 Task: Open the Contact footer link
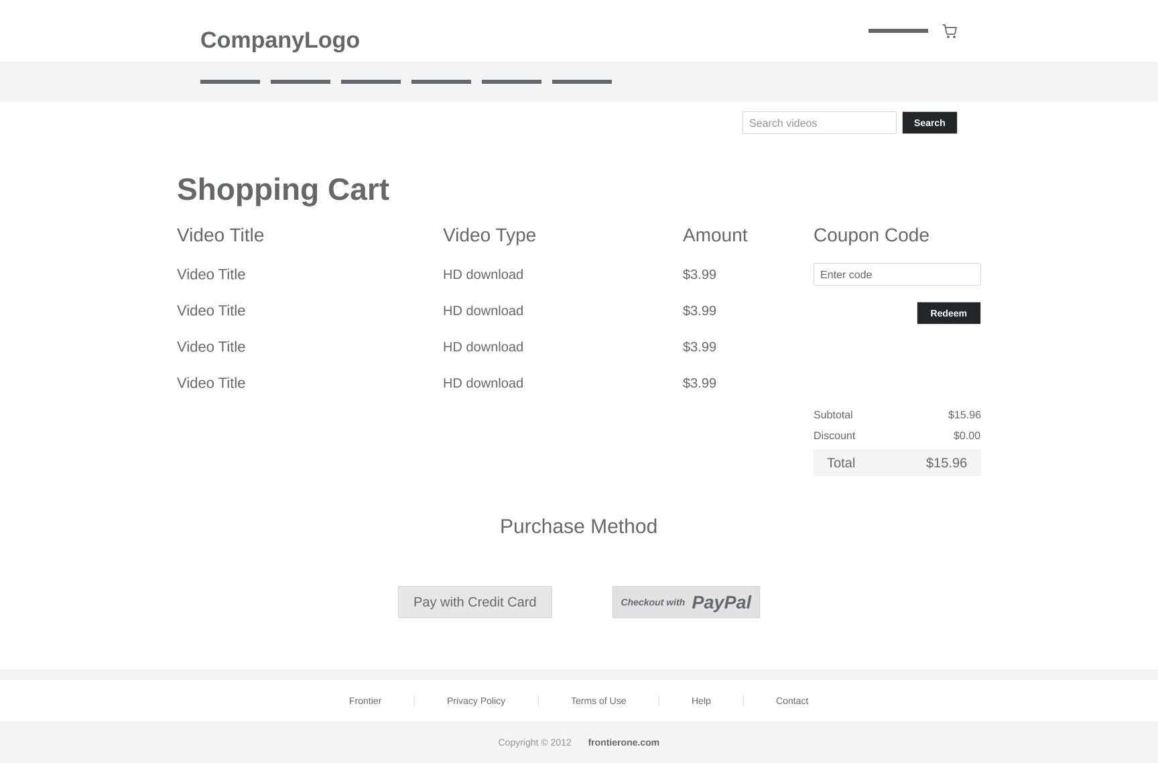(x=792, y=701)
